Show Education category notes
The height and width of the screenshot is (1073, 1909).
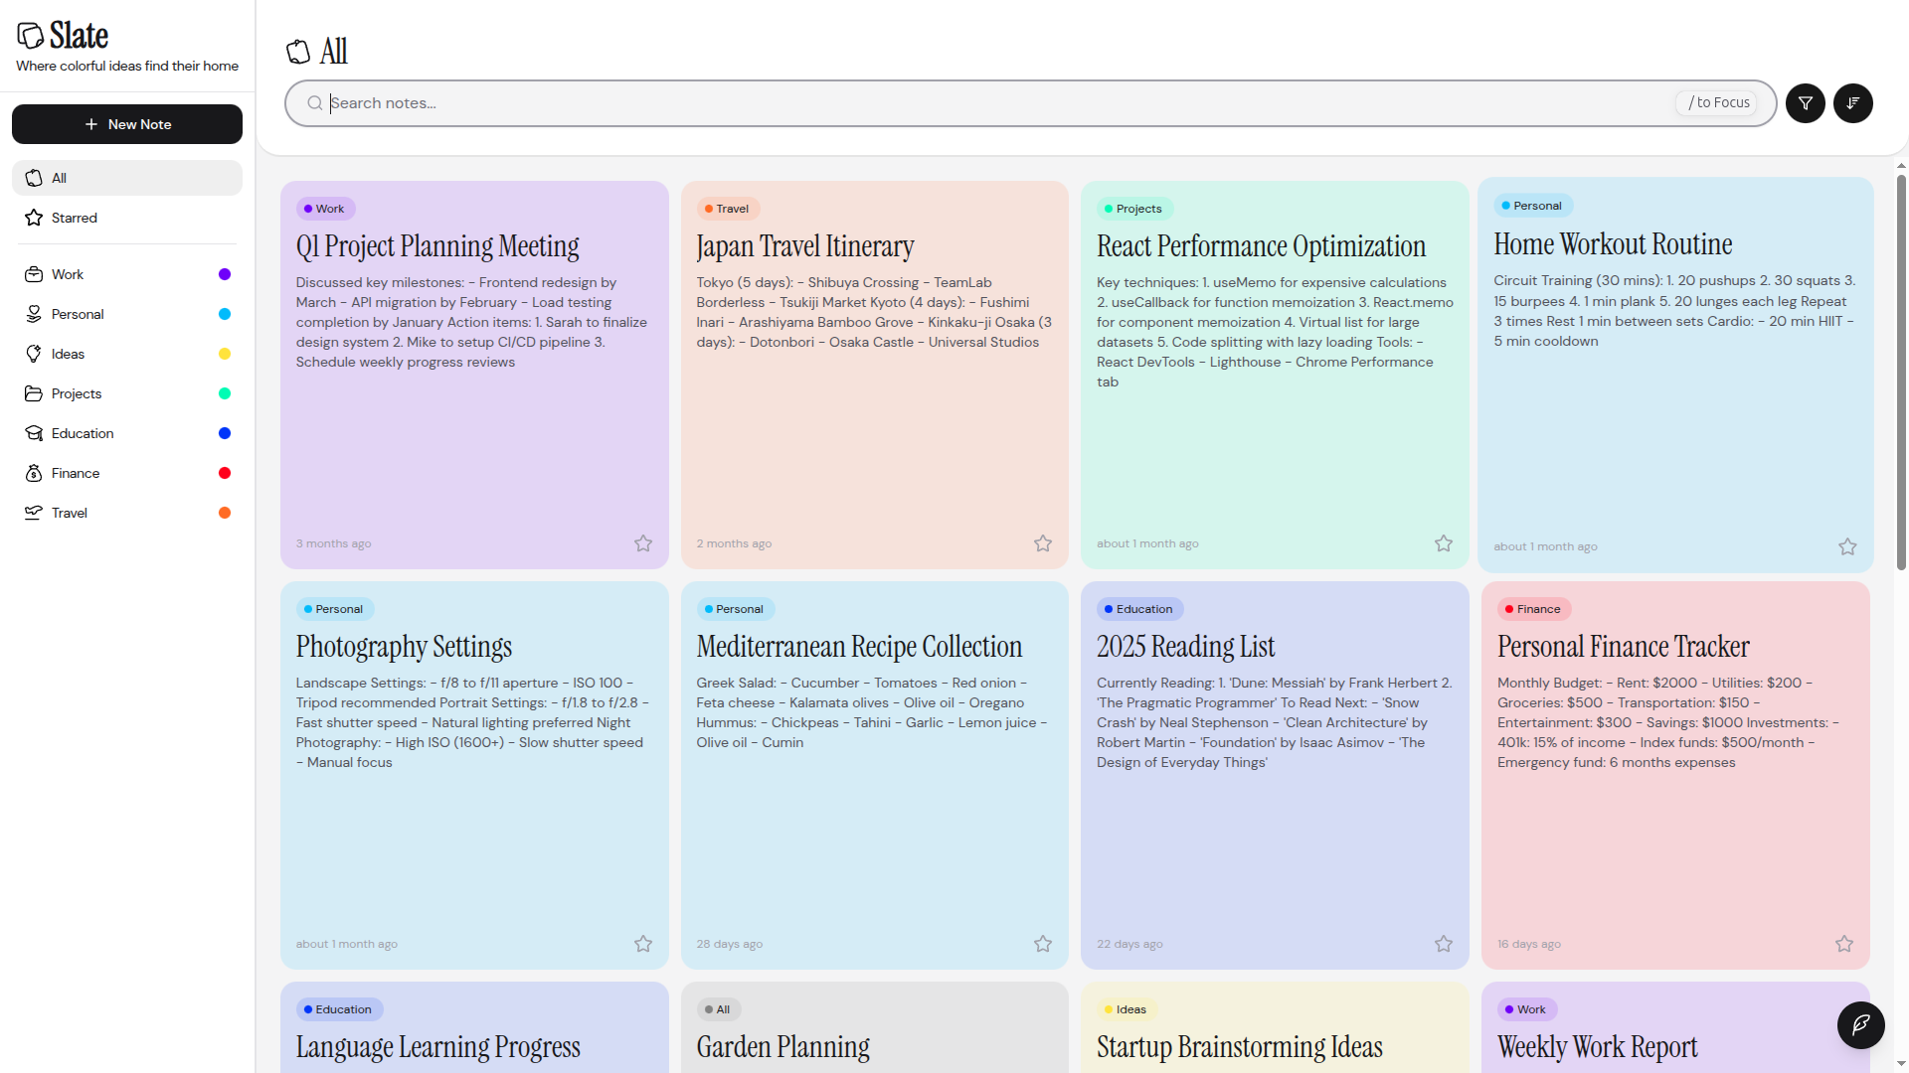pyautogui.click(x=127, y=433)
